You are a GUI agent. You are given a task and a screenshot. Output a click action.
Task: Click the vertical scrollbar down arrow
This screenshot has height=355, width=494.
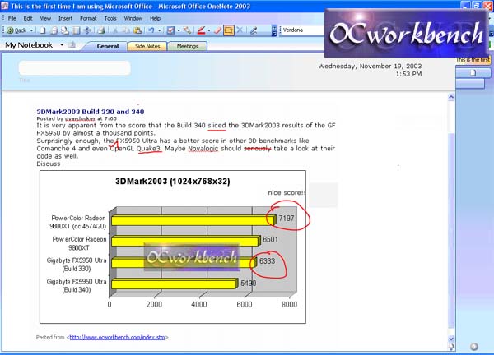[x=451, y=339]
